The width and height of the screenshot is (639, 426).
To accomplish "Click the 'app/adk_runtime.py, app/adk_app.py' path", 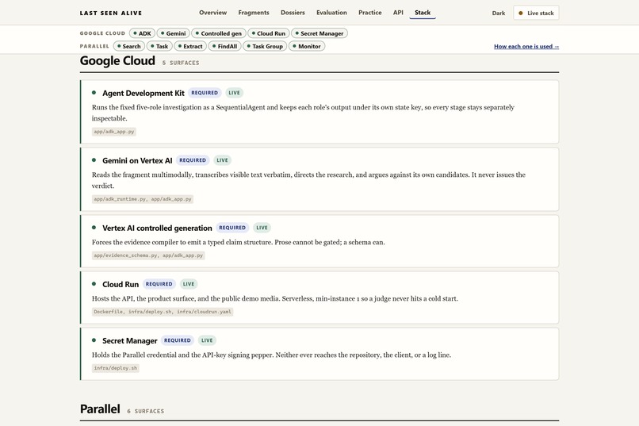I will click(x=143, y=199).
